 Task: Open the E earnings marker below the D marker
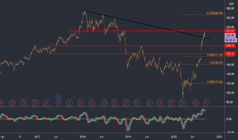coord(58,103)
